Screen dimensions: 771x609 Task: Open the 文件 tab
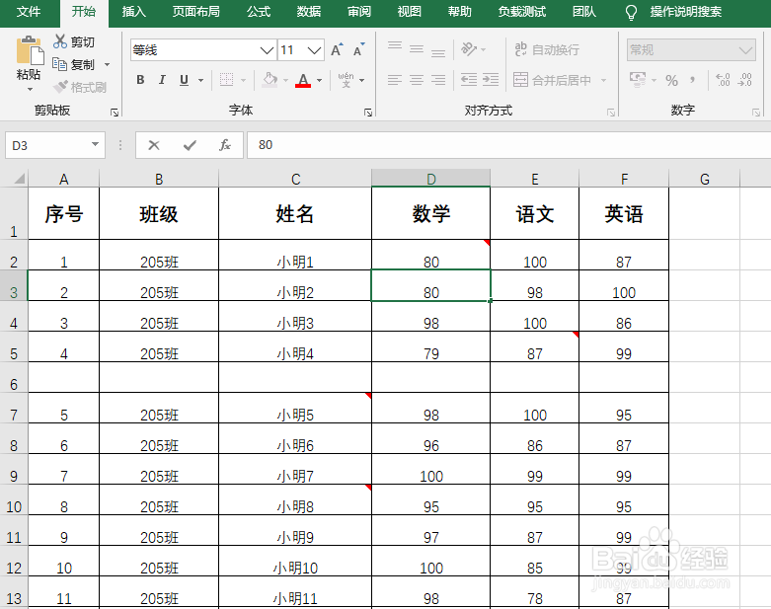29,12
